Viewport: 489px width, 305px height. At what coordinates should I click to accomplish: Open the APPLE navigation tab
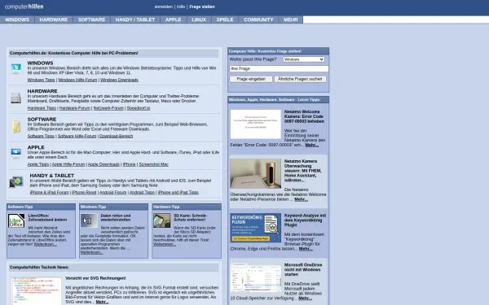(173, 20)
